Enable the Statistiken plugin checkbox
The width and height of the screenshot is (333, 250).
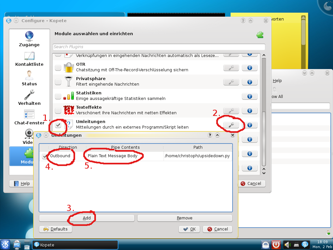(x=58, y=96)
